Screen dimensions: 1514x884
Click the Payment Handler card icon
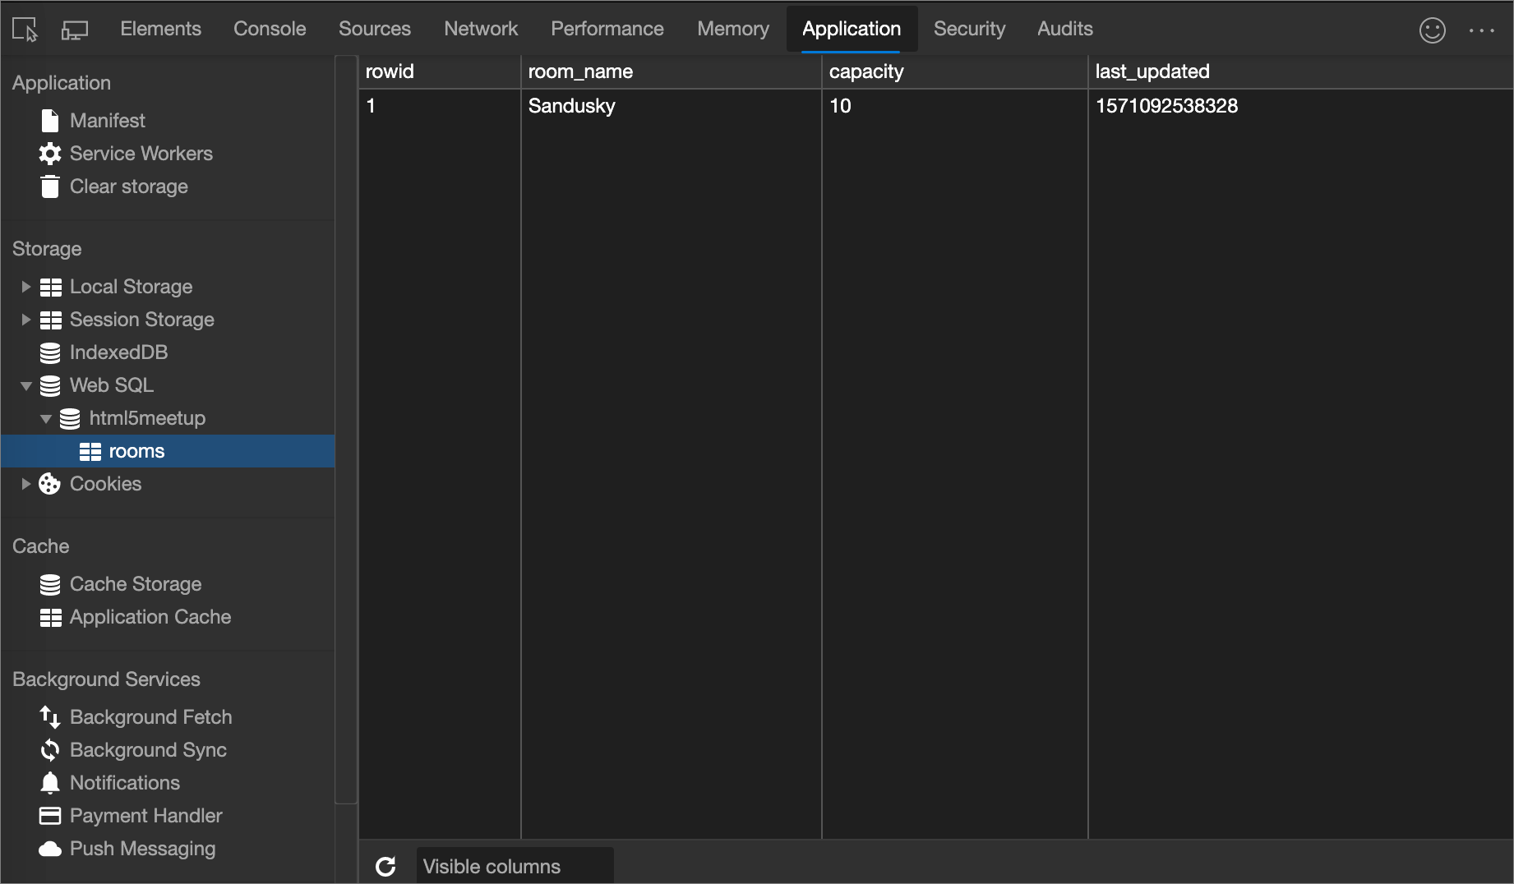50,816
